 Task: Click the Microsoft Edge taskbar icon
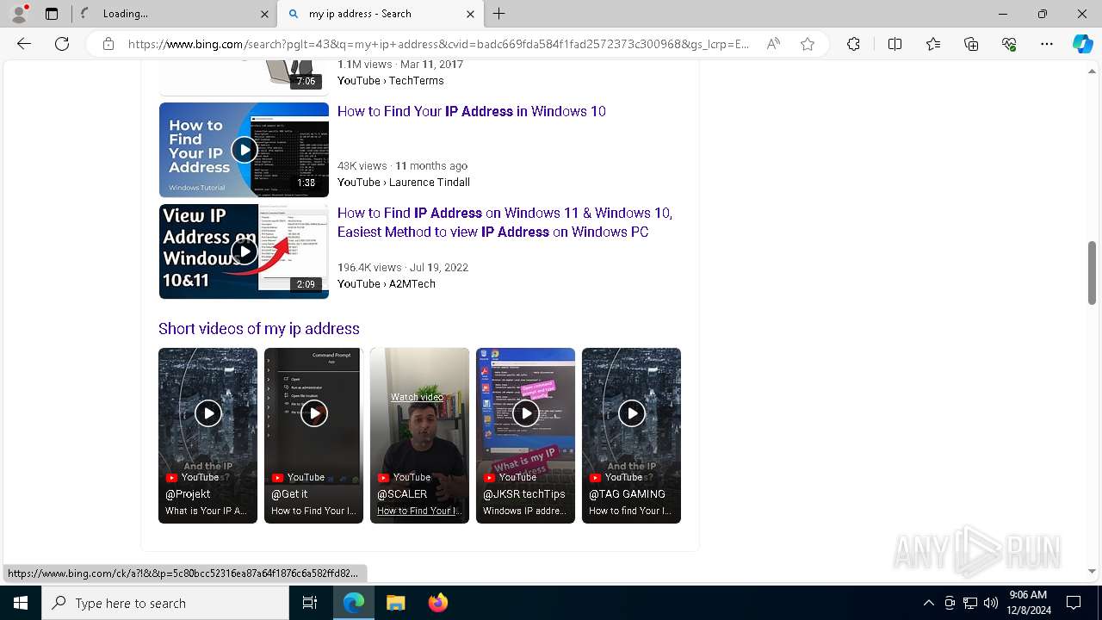[354, 603]
